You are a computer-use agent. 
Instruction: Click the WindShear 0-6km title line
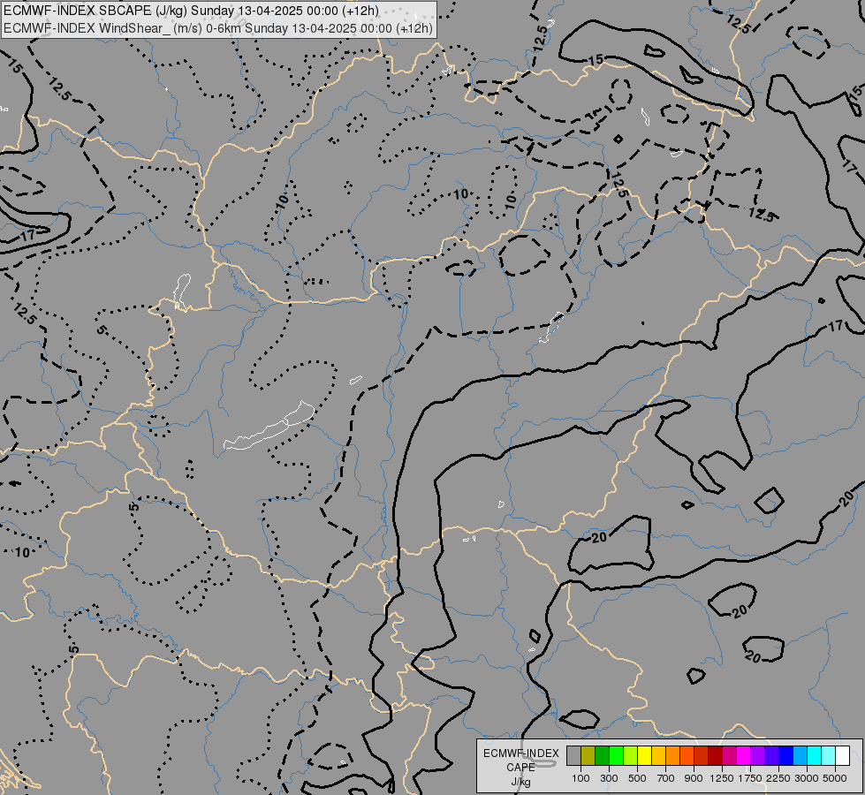218,28
